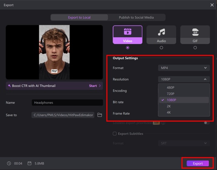Toggle the Lossless export prioritized switch
The height and width of the screenshot is (170, 217).
[x=207, y=123]
